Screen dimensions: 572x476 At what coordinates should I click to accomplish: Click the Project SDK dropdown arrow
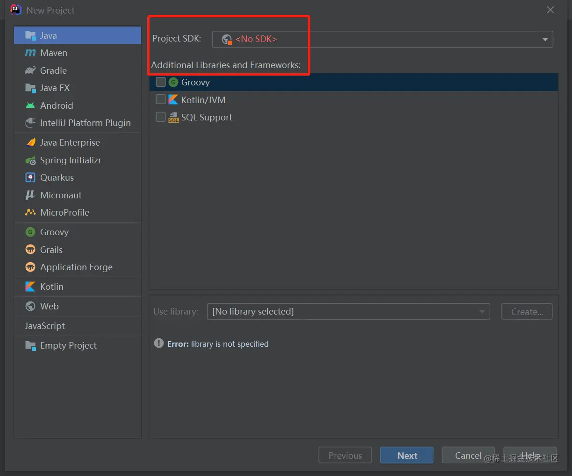tap(545, 39)
